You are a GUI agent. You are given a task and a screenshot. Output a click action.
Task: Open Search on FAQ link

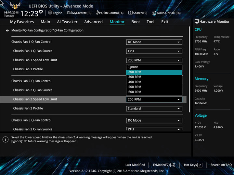tap(221, 165)
